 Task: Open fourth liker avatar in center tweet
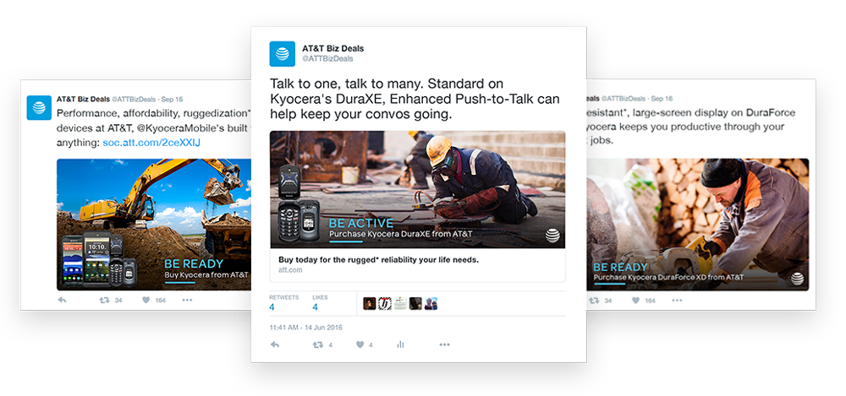click(x=415, y=303)
